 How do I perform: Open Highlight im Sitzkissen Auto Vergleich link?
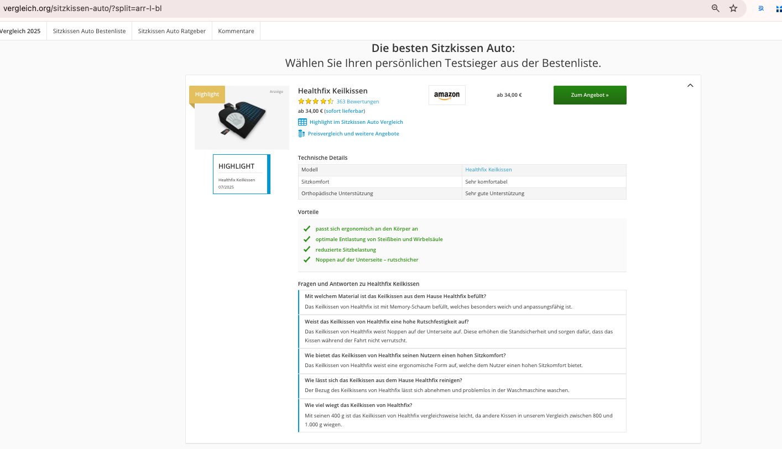coord(356,122)
